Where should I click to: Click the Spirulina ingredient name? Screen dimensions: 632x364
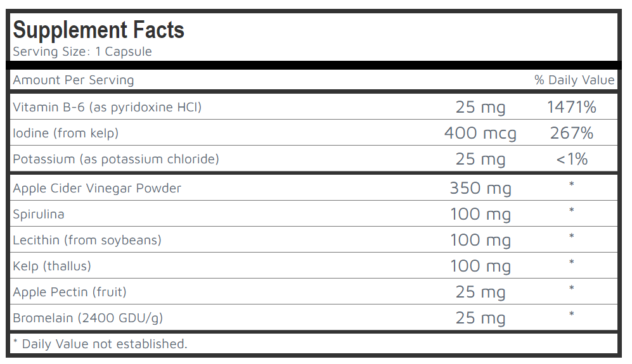click(39, 214)
